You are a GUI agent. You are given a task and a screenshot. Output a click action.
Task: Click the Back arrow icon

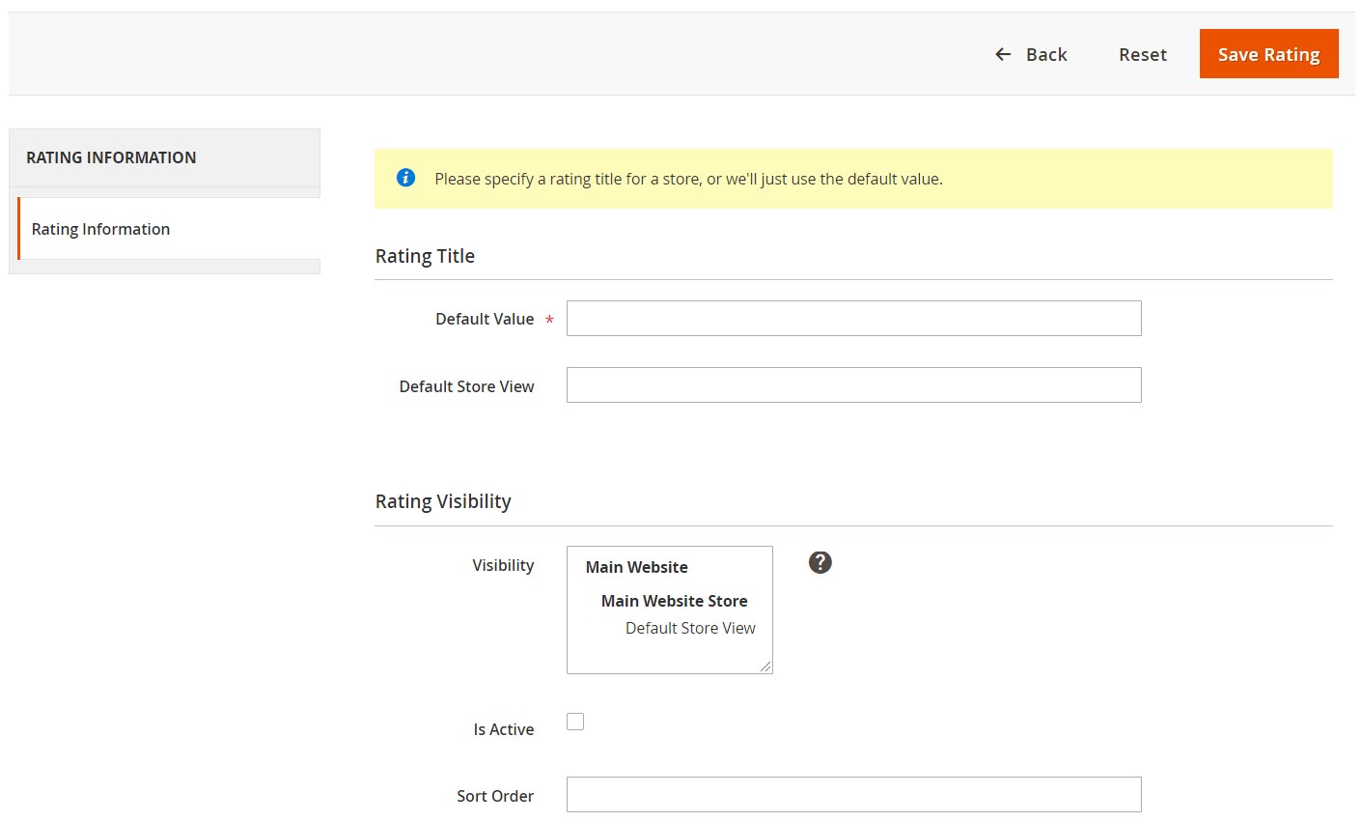point(1003,55)
